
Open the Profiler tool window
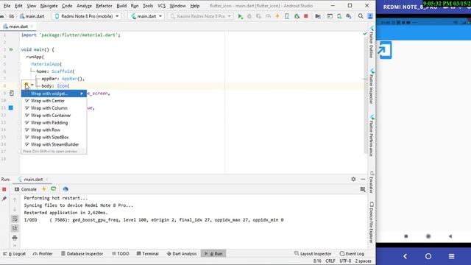coord(43,253)
